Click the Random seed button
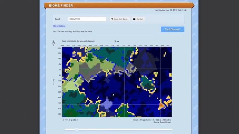Viewport: 239px width, 134px height. [138, 19]
